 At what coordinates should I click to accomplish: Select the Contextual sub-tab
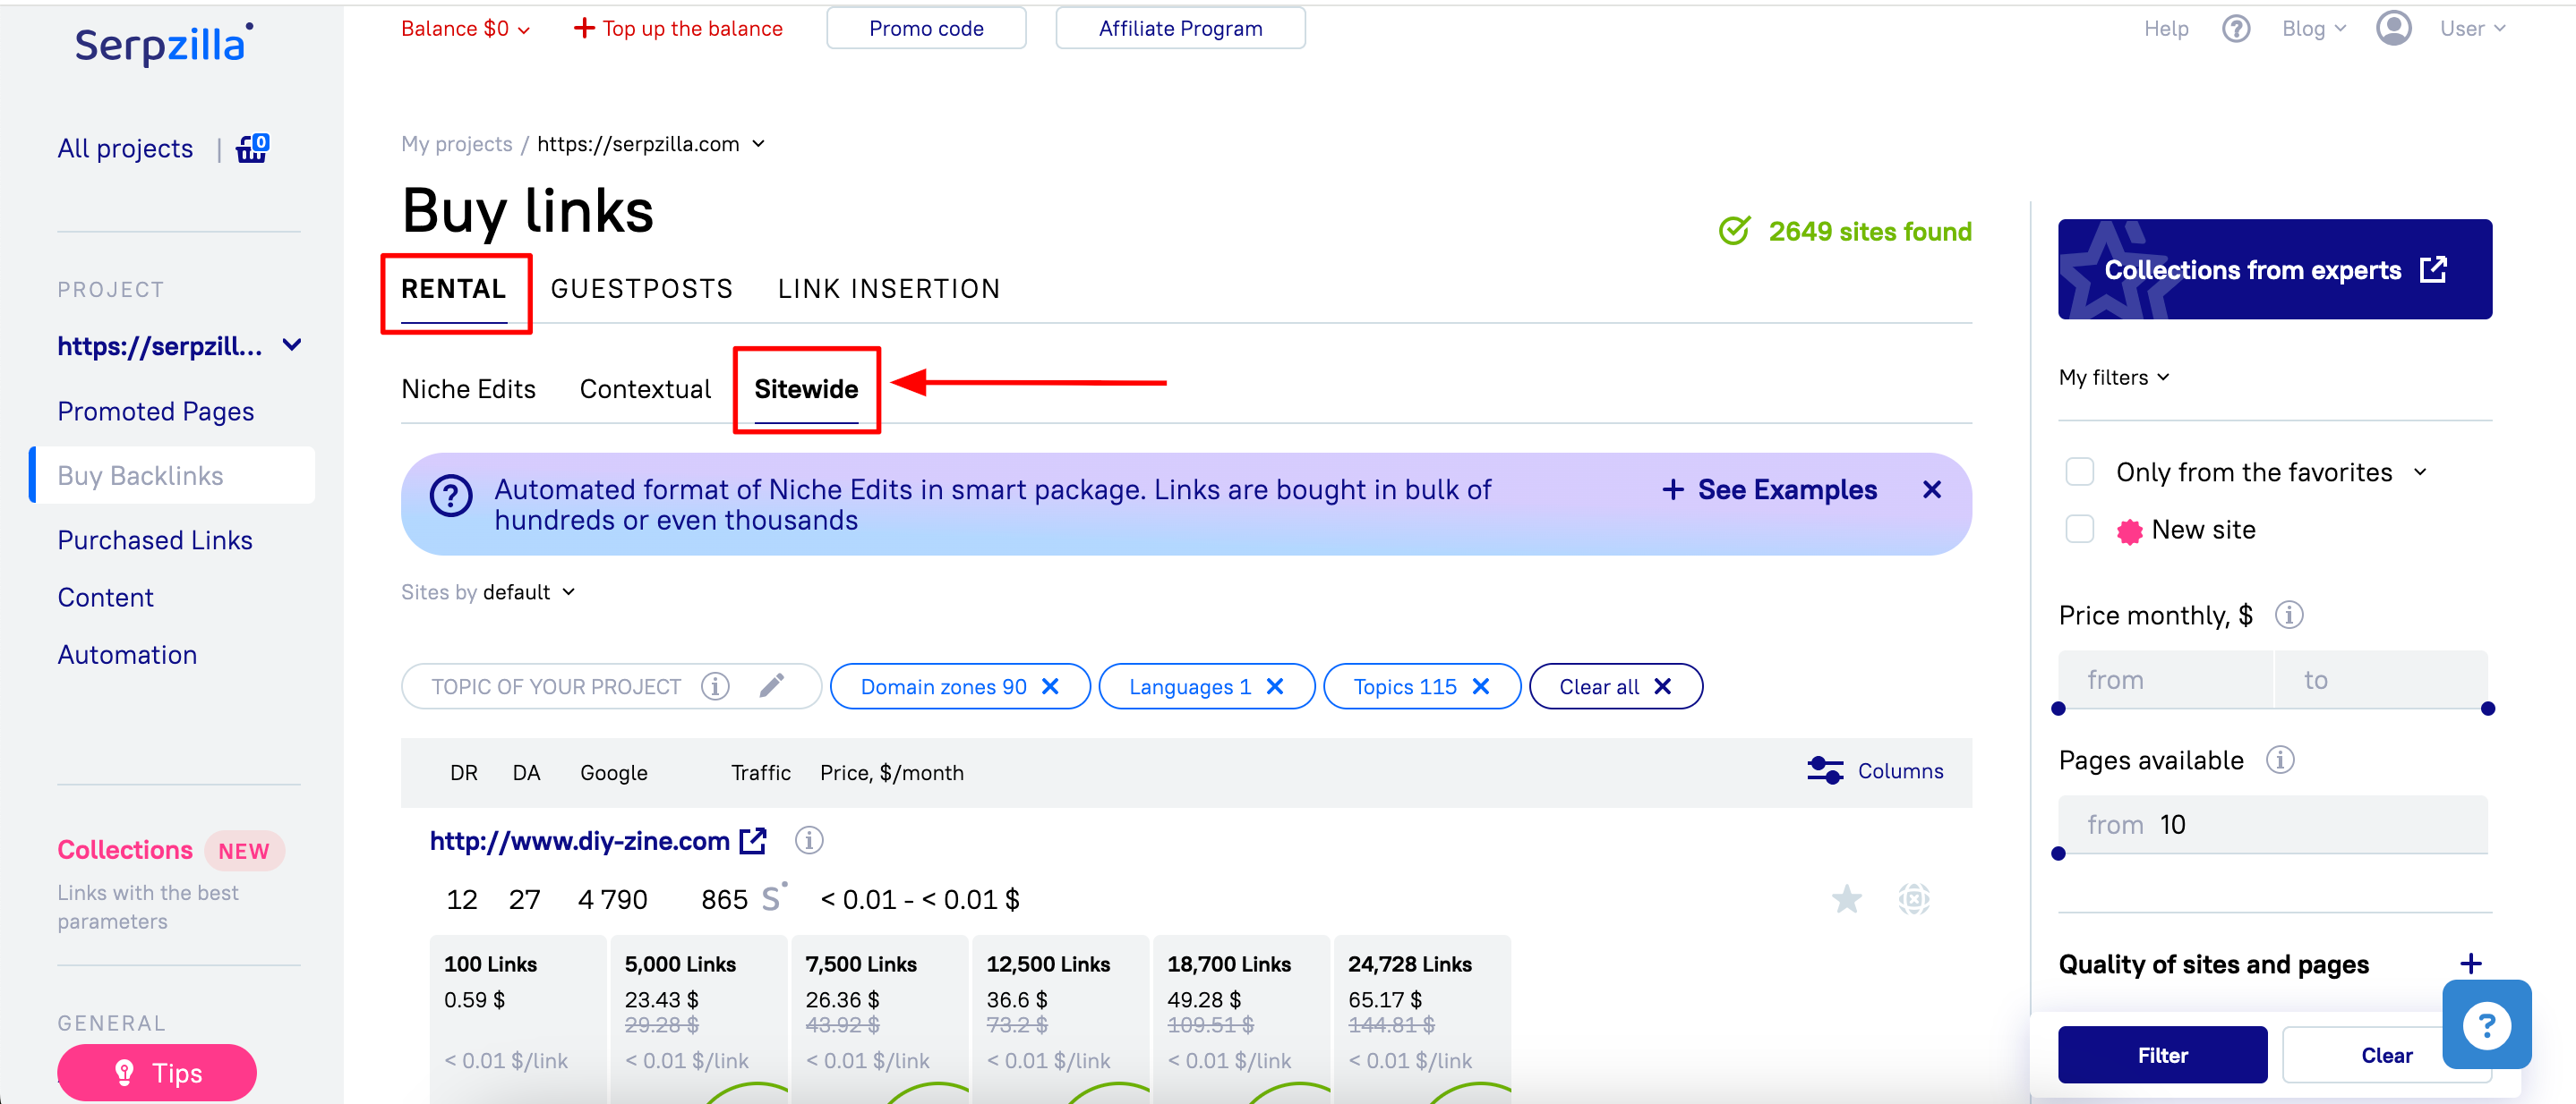645,388
